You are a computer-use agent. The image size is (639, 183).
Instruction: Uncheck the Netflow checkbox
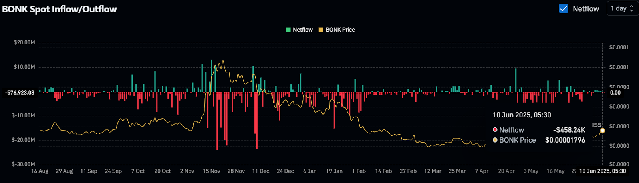point(564,8)
